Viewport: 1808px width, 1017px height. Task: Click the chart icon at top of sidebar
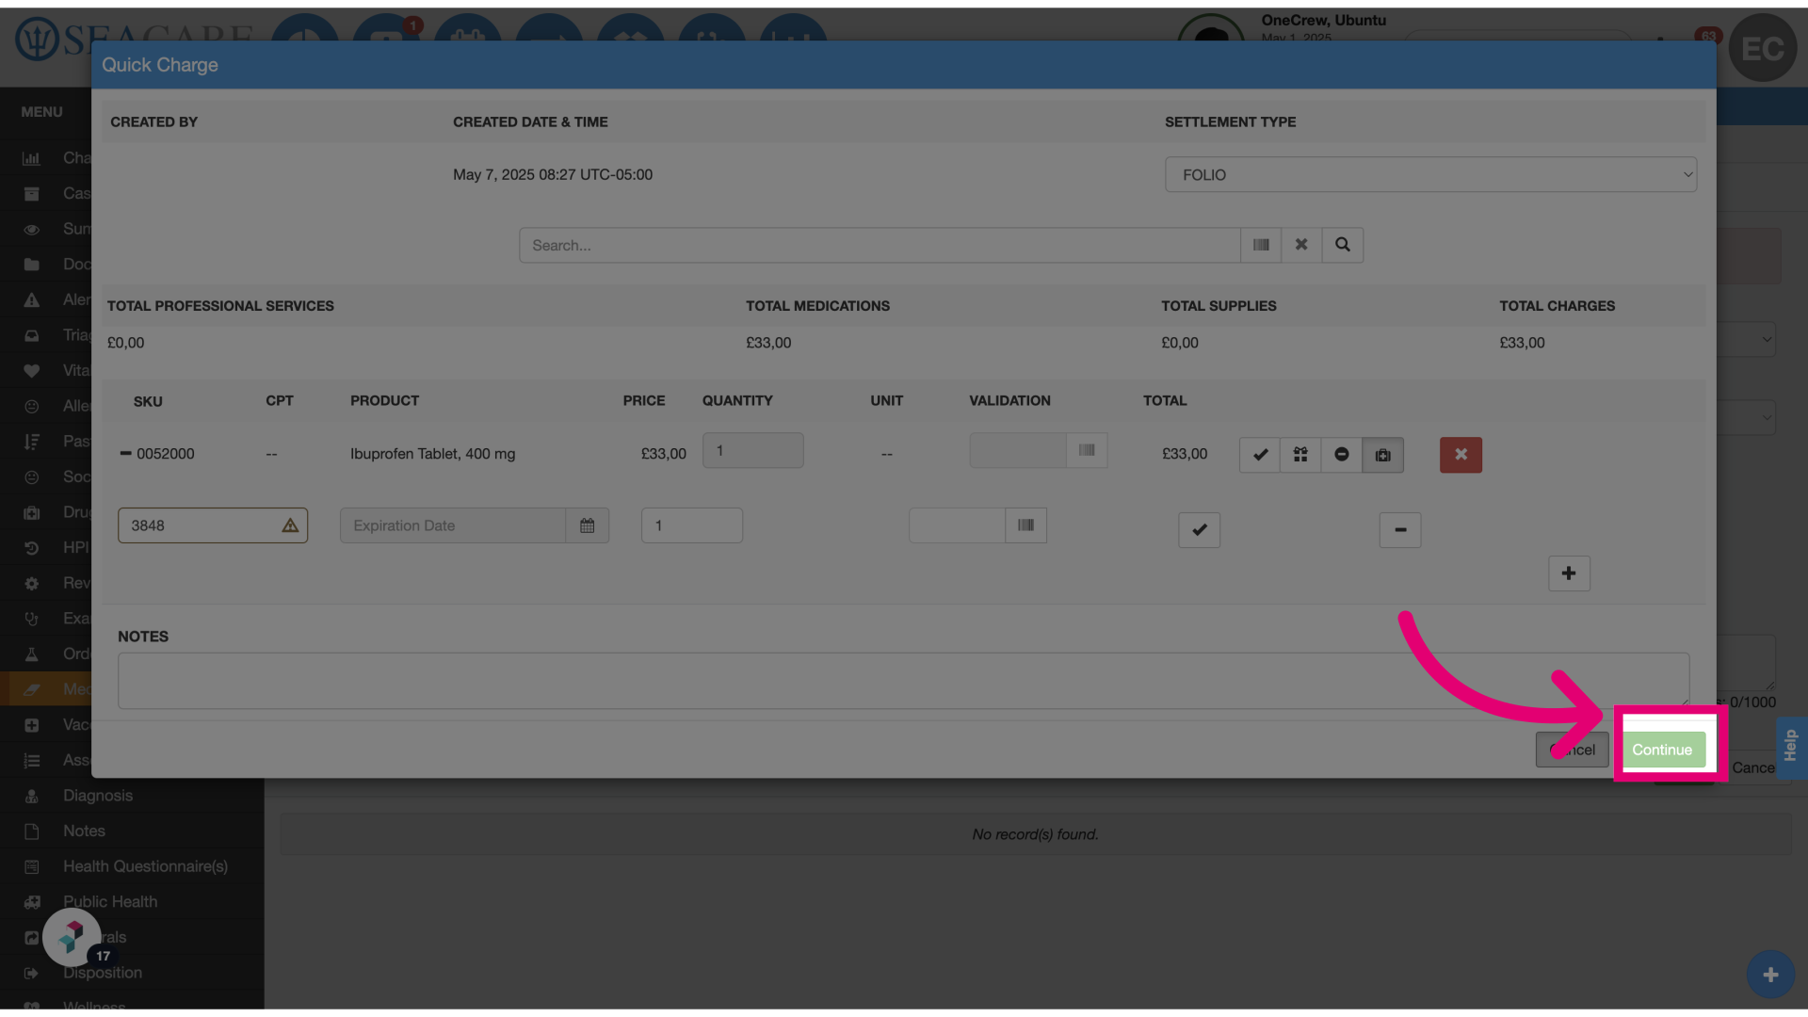click(31, 158)
